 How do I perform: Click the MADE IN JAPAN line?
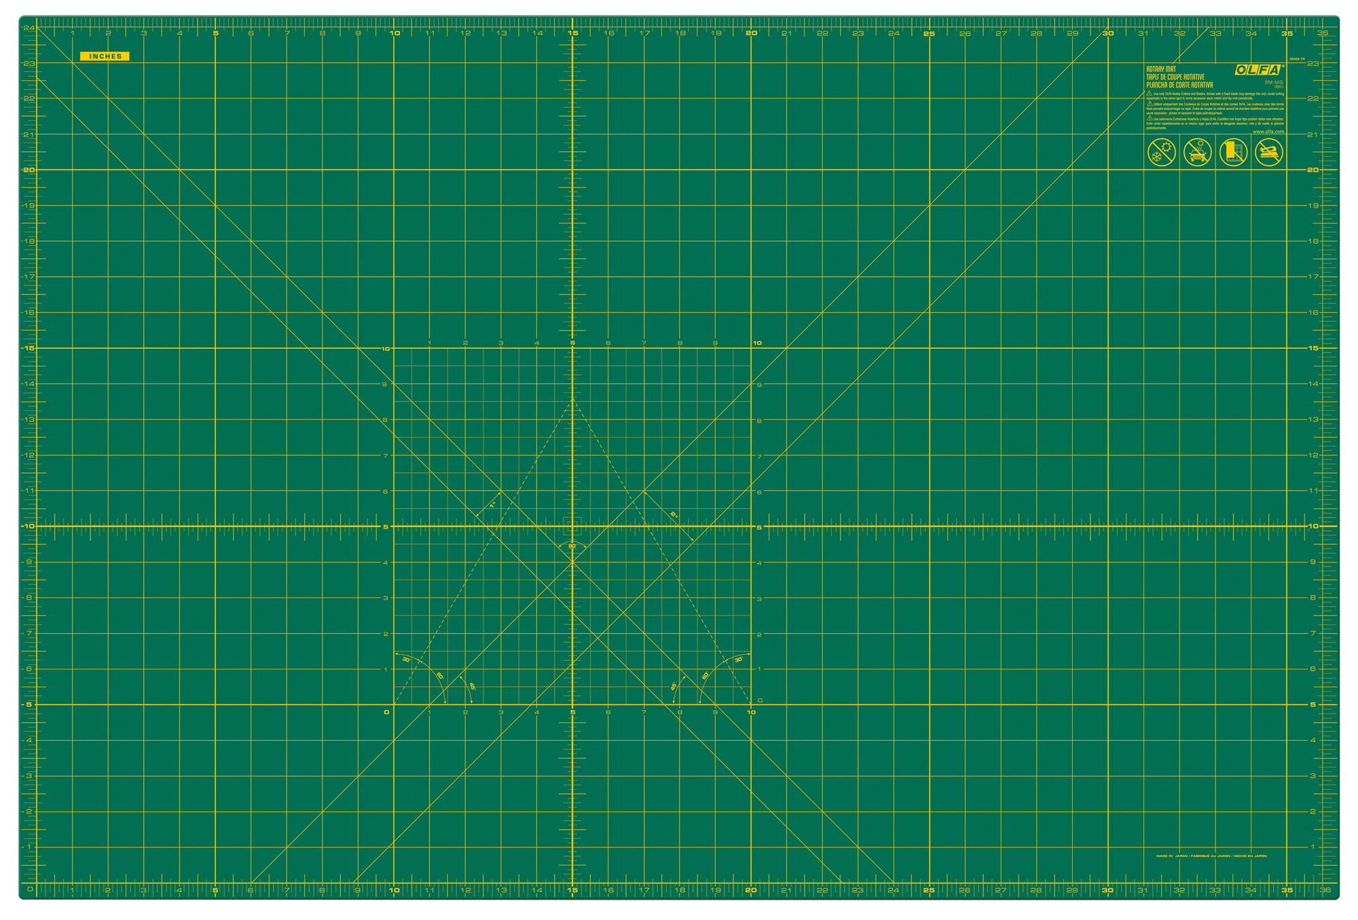pyautogui.click(x=1211, y=856)
